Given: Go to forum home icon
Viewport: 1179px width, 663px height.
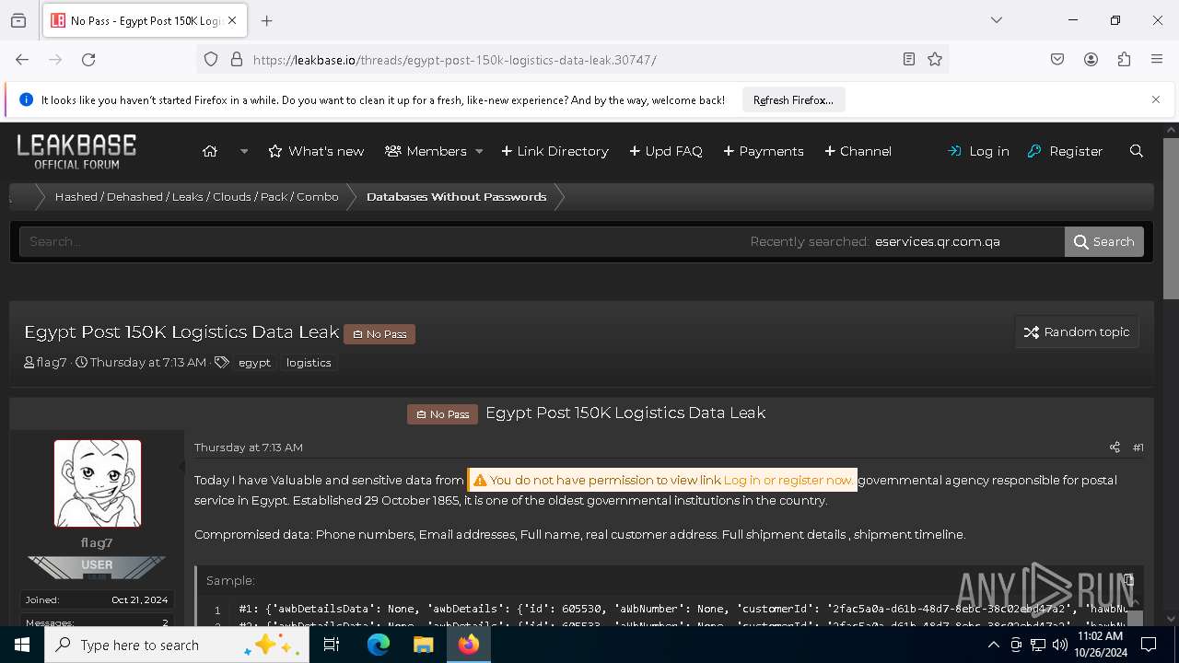Looking at the screenshot, I should coord(210,151).
